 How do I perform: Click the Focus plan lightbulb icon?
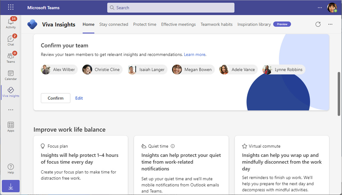(x=43, y=146)
